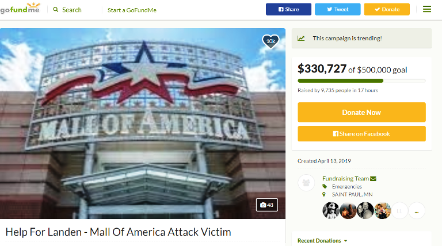Click the blue Facebook Share button

(288, 9)
